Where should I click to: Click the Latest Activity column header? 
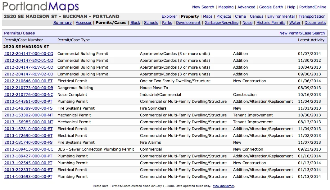point(311,40)
